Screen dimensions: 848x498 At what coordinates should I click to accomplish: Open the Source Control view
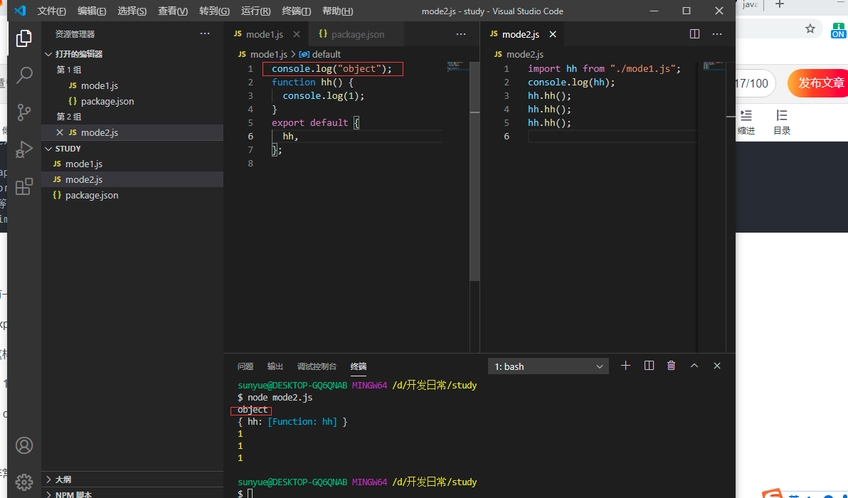[x=23, y=112]
